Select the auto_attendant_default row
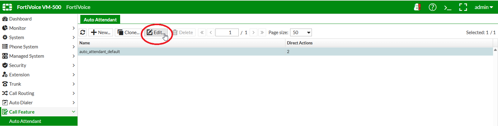Image resolution: width=498 pixels, height=126 pixels. (x=285, y=52)
